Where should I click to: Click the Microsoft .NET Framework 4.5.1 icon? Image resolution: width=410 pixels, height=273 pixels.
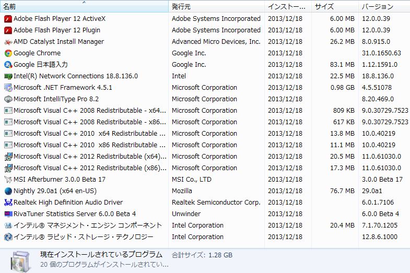point(8,88)
